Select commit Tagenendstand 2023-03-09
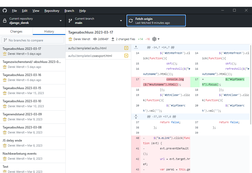The width and height of the screenshot is (252, 173). [x=33, y=117]
